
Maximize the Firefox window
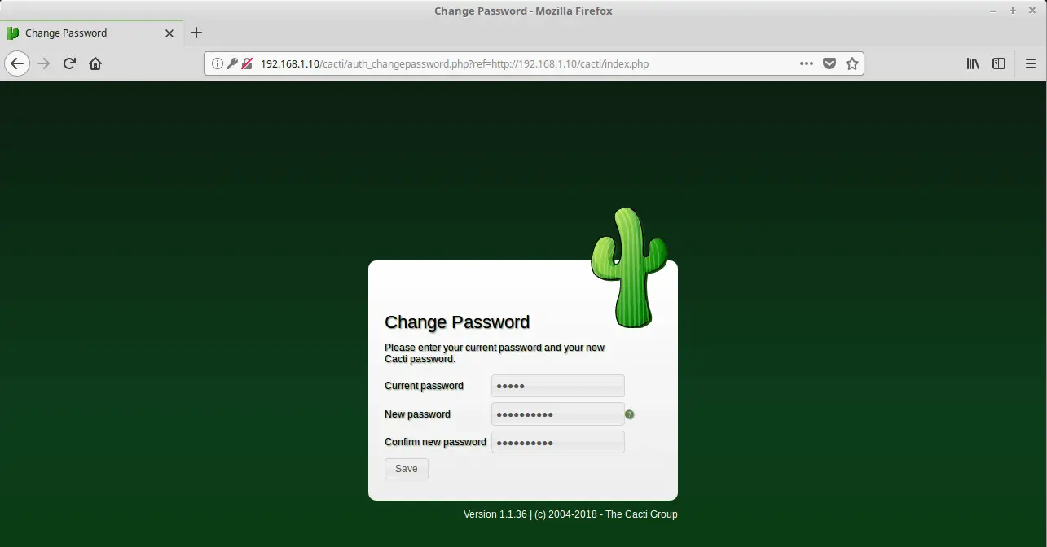(1013, 11)
